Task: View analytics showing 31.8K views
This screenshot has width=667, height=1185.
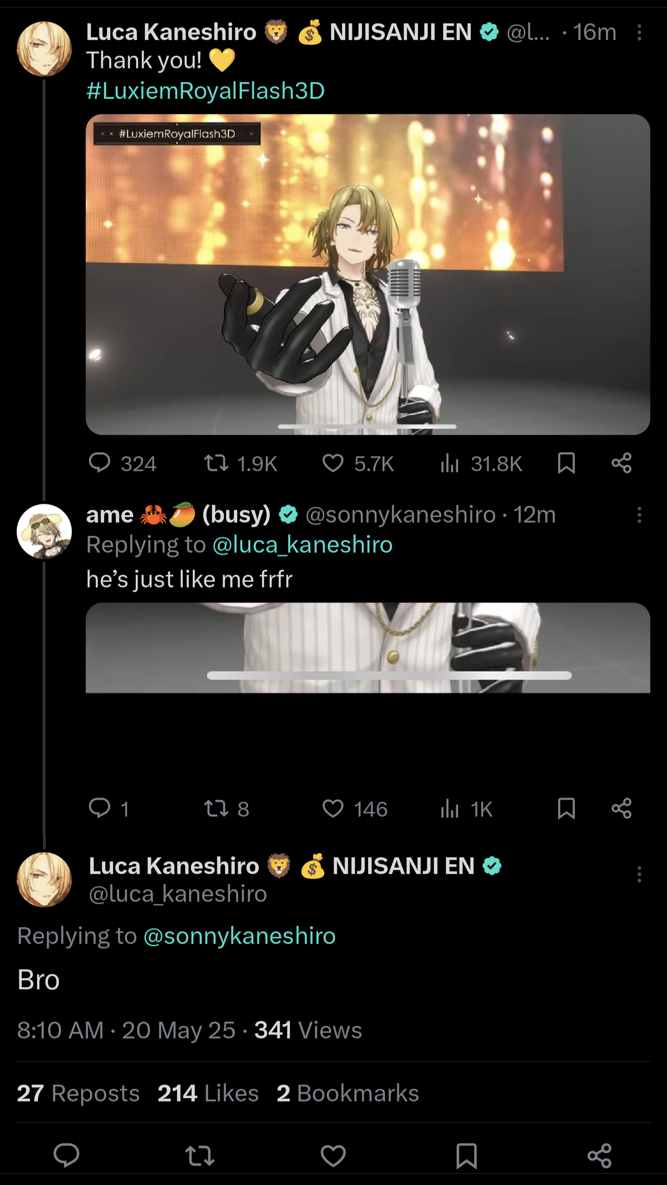Action: 449,463
